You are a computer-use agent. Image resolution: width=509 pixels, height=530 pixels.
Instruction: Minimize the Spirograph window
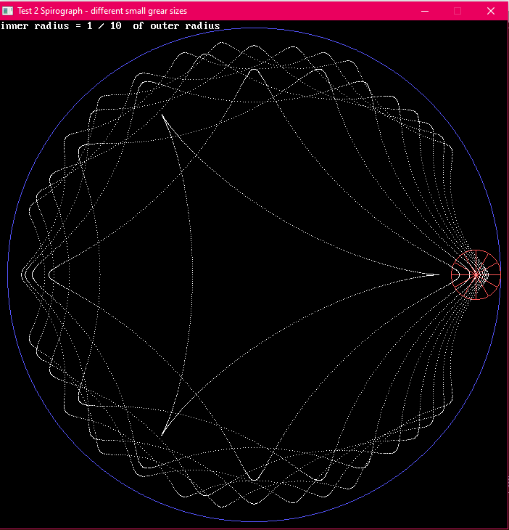(x=425, y=11)
